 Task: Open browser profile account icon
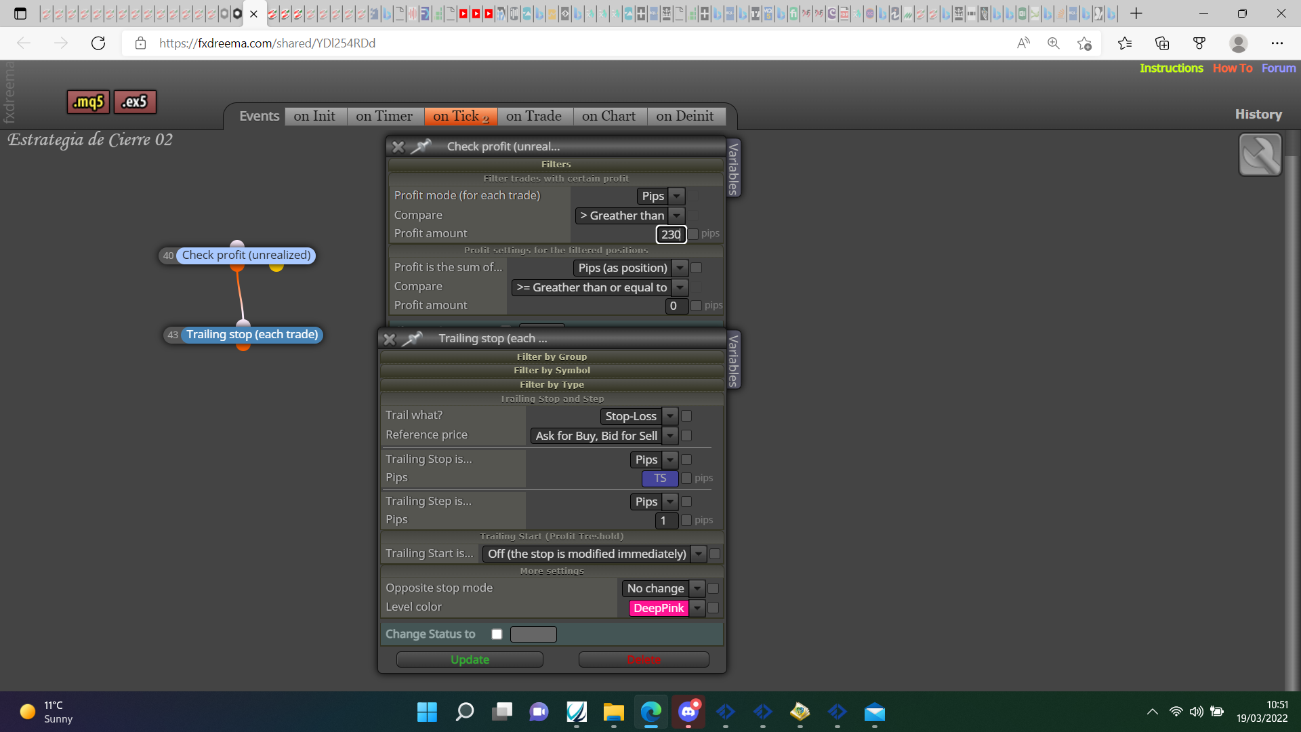click(1239, 43)
